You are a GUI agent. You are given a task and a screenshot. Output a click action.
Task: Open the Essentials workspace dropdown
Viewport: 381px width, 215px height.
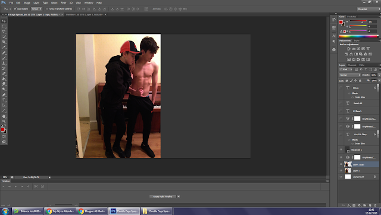point(369,9)
